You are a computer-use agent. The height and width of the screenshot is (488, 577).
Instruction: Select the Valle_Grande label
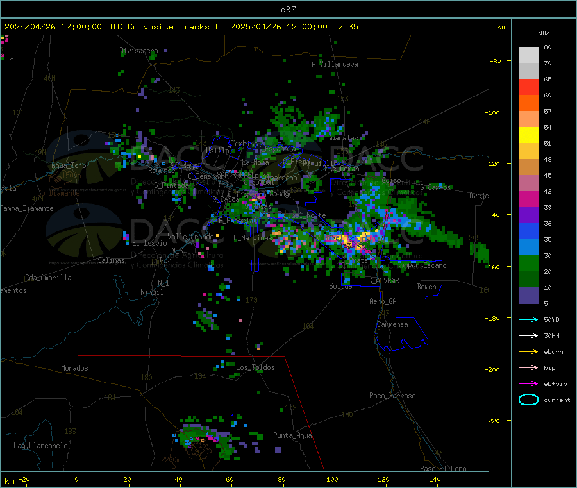point(190,237)
